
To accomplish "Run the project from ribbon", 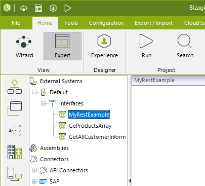I will click(146, 46).
